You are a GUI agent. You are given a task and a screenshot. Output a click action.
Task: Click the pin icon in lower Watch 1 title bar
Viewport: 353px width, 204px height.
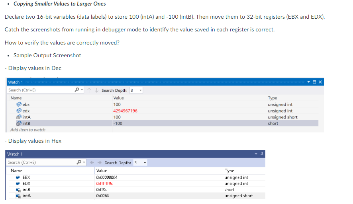262,154
